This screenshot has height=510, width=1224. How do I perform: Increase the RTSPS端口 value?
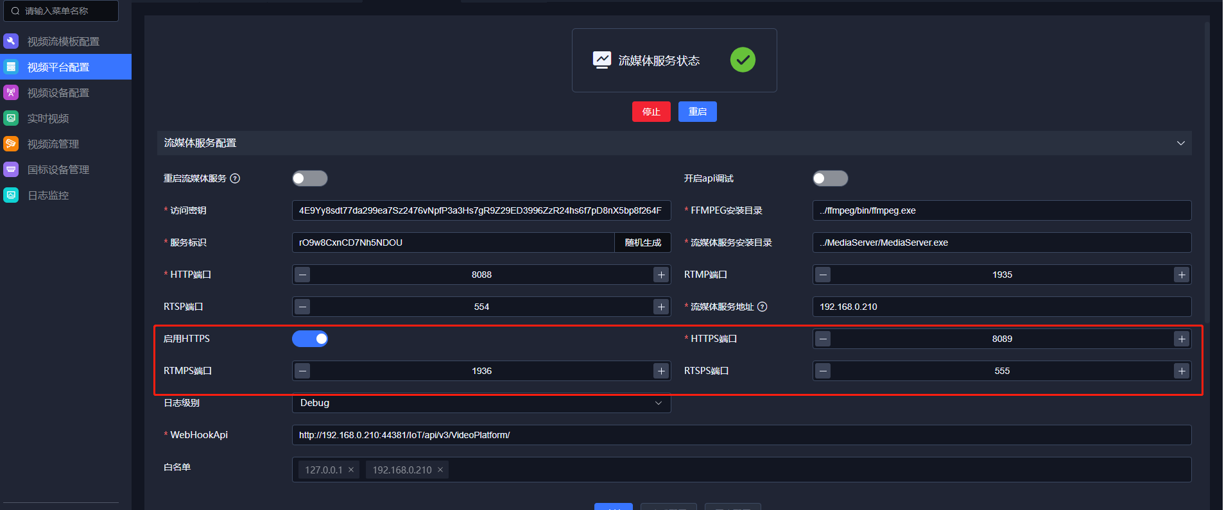(1182, 371)
